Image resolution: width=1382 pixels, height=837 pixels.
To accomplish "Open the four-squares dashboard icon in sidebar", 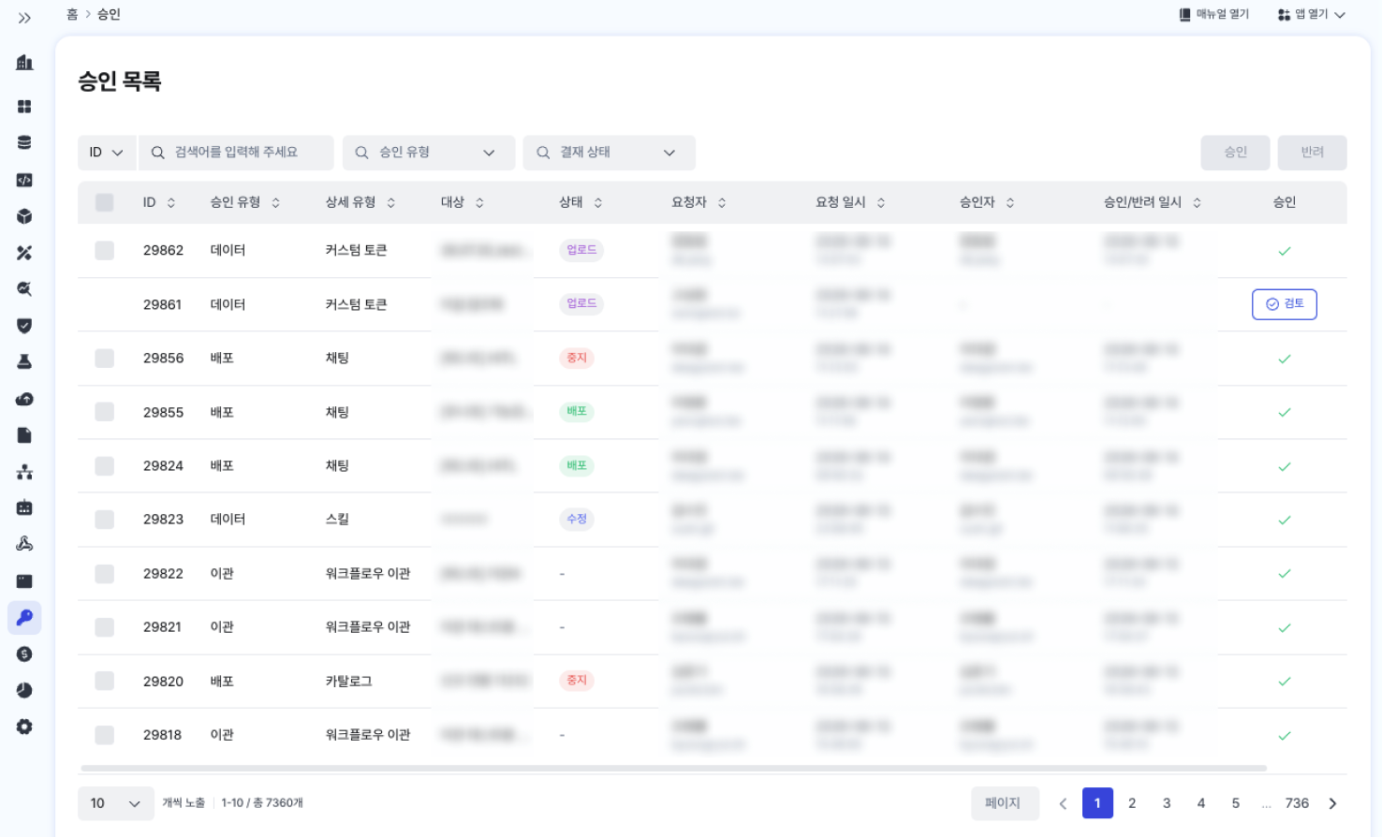I will [x=24, y=107].
